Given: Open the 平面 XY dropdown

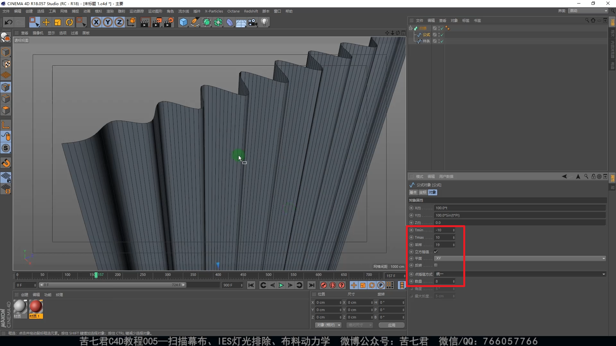Looking at the screenshot, I should tap(520, 259).
